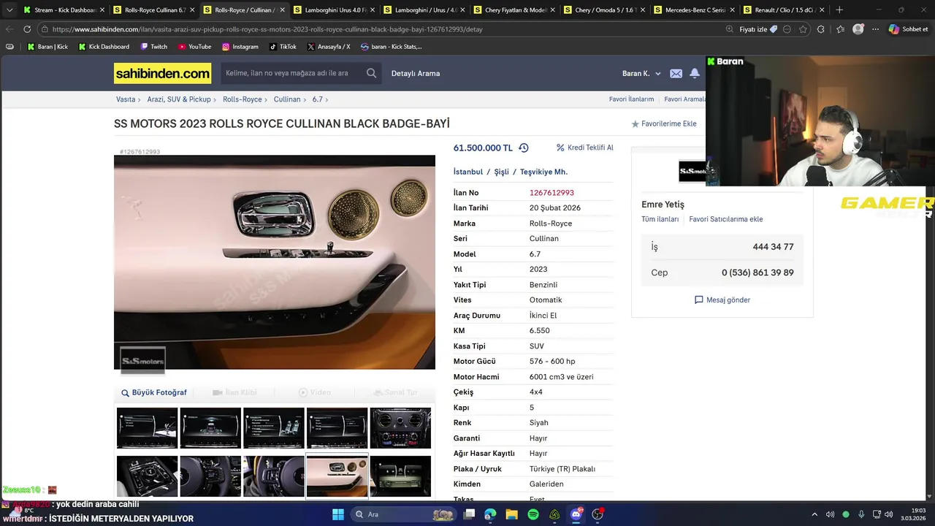Open Tüm ilanları seller listings

[660, 219]
